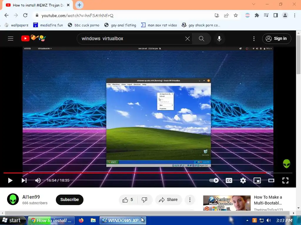
Task: Like the video
Action: tap(128, 200)
